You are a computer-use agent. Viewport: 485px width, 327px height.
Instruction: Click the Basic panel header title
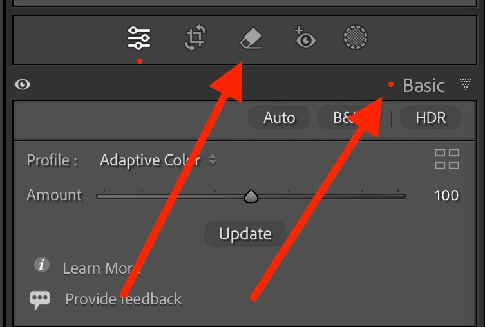(423, 86)
